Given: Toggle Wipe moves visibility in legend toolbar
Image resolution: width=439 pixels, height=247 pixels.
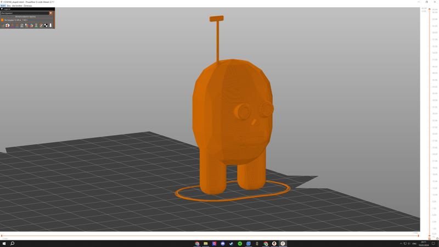Looking at the screenshot, I should click(x=7, y=25).
